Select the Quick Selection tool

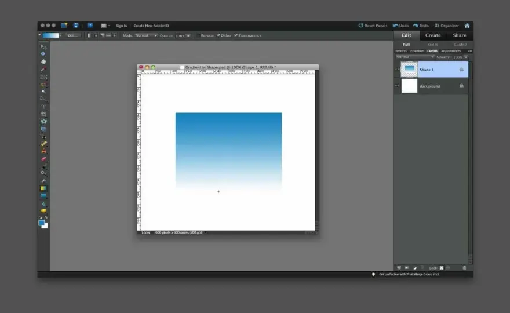point(43,99)
